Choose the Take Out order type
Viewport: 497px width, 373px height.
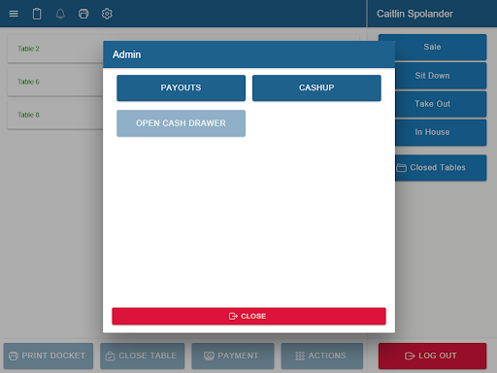coord(440,104)
